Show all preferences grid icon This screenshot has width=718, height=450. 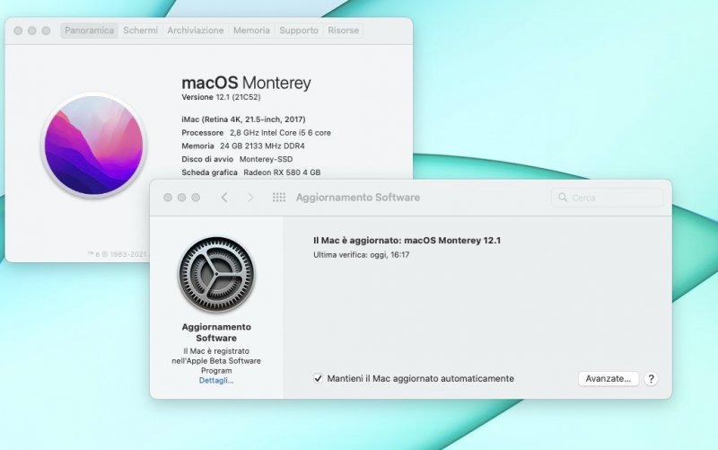point(279,198)
